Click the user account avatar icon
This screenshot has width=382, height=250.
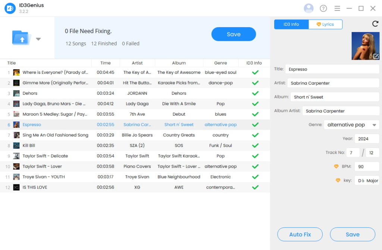pos(309,8)
